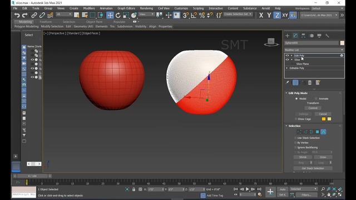Restrict transform to the Y axis
The image size is (356, 200).
pyautogui.click(x=269, y=15)
